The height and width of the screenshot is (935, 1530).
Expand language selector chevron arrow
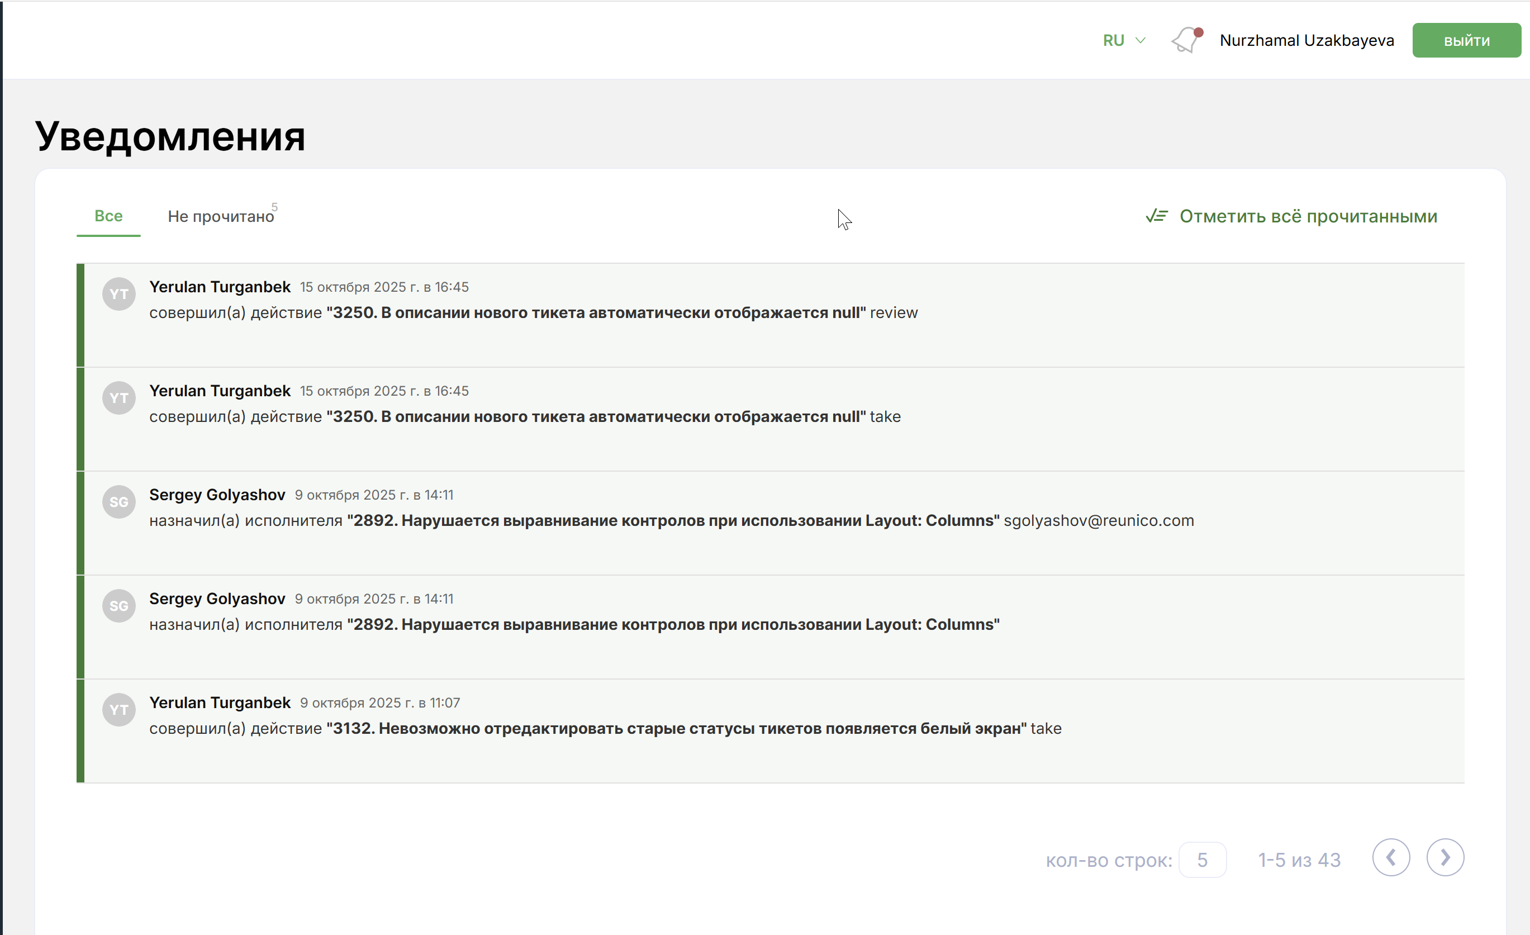click(1140, 40)
